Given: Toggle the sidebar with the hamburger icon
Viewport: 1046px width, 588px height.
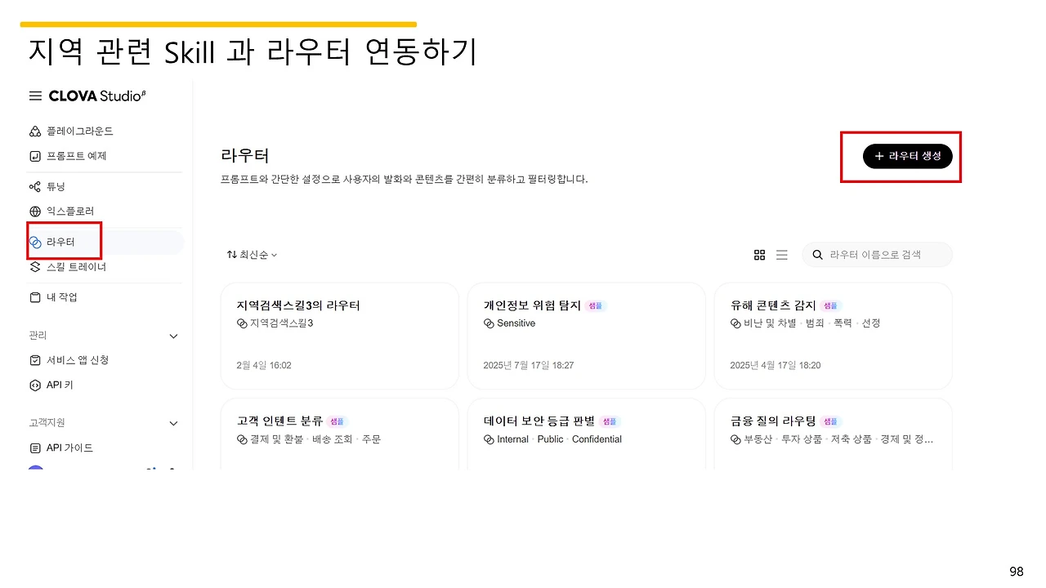Looking at the screenshot, I should tap(35, 96).
